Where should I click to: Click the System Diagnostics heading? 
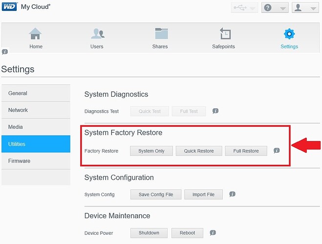coord(116,94)
